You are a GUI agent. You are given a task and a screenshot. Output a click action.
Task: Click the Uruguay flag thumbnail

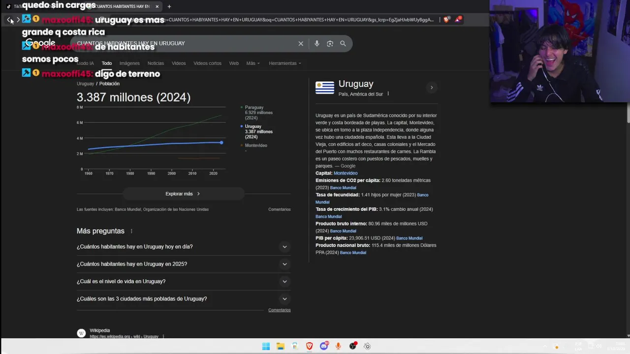click(325, 88)
